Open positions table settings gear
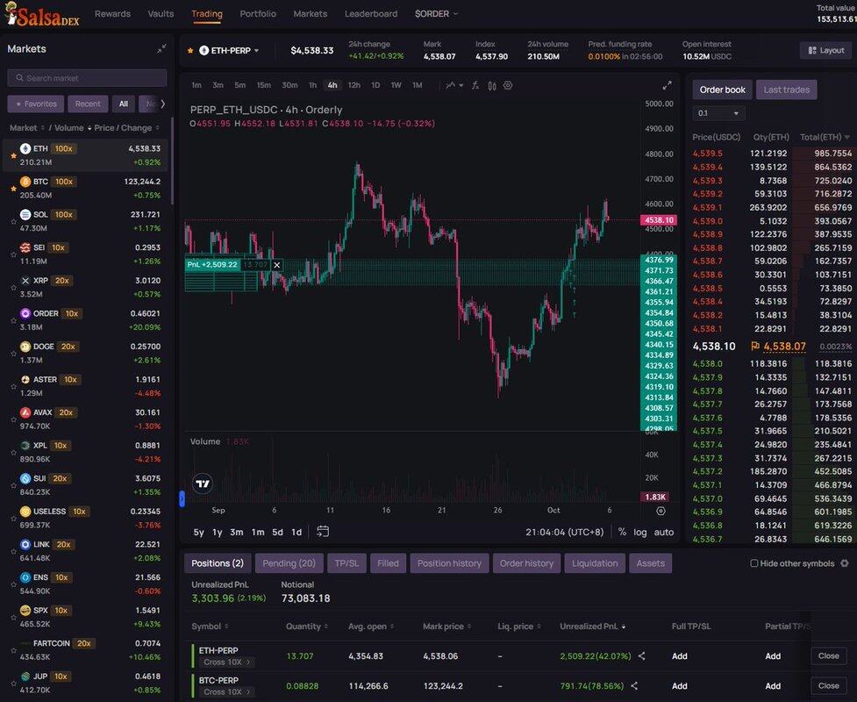Screen dimensions: 857x702 tap(845, 563)
